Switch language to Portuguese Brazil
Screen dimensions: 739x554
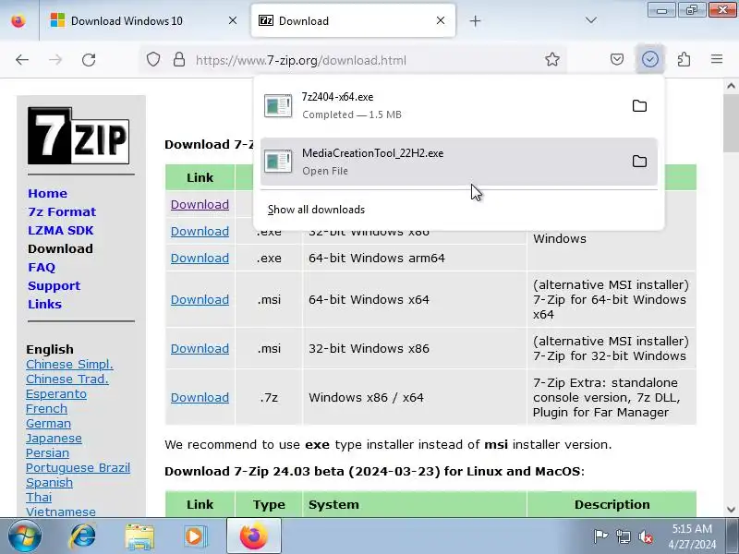[x=79, y=468]
